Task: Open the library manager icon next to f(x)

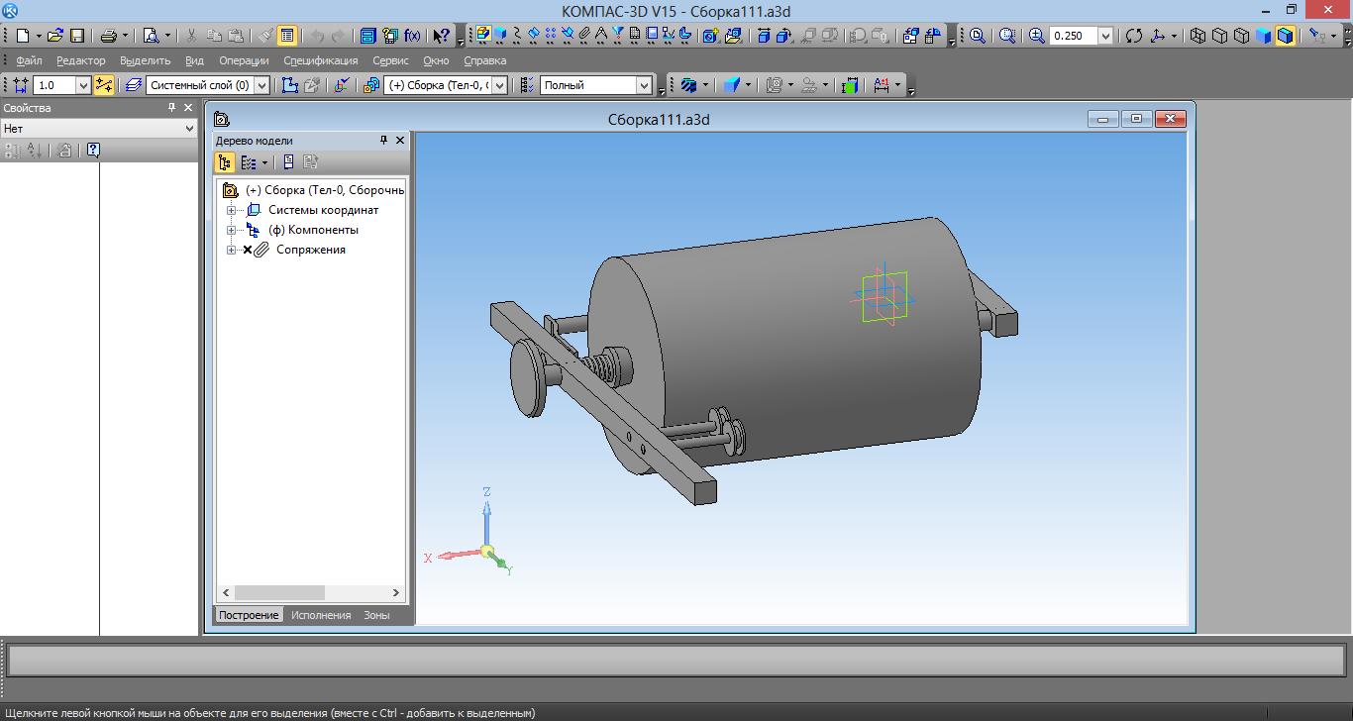Action: pyautogui.click(x=390, y=36)
